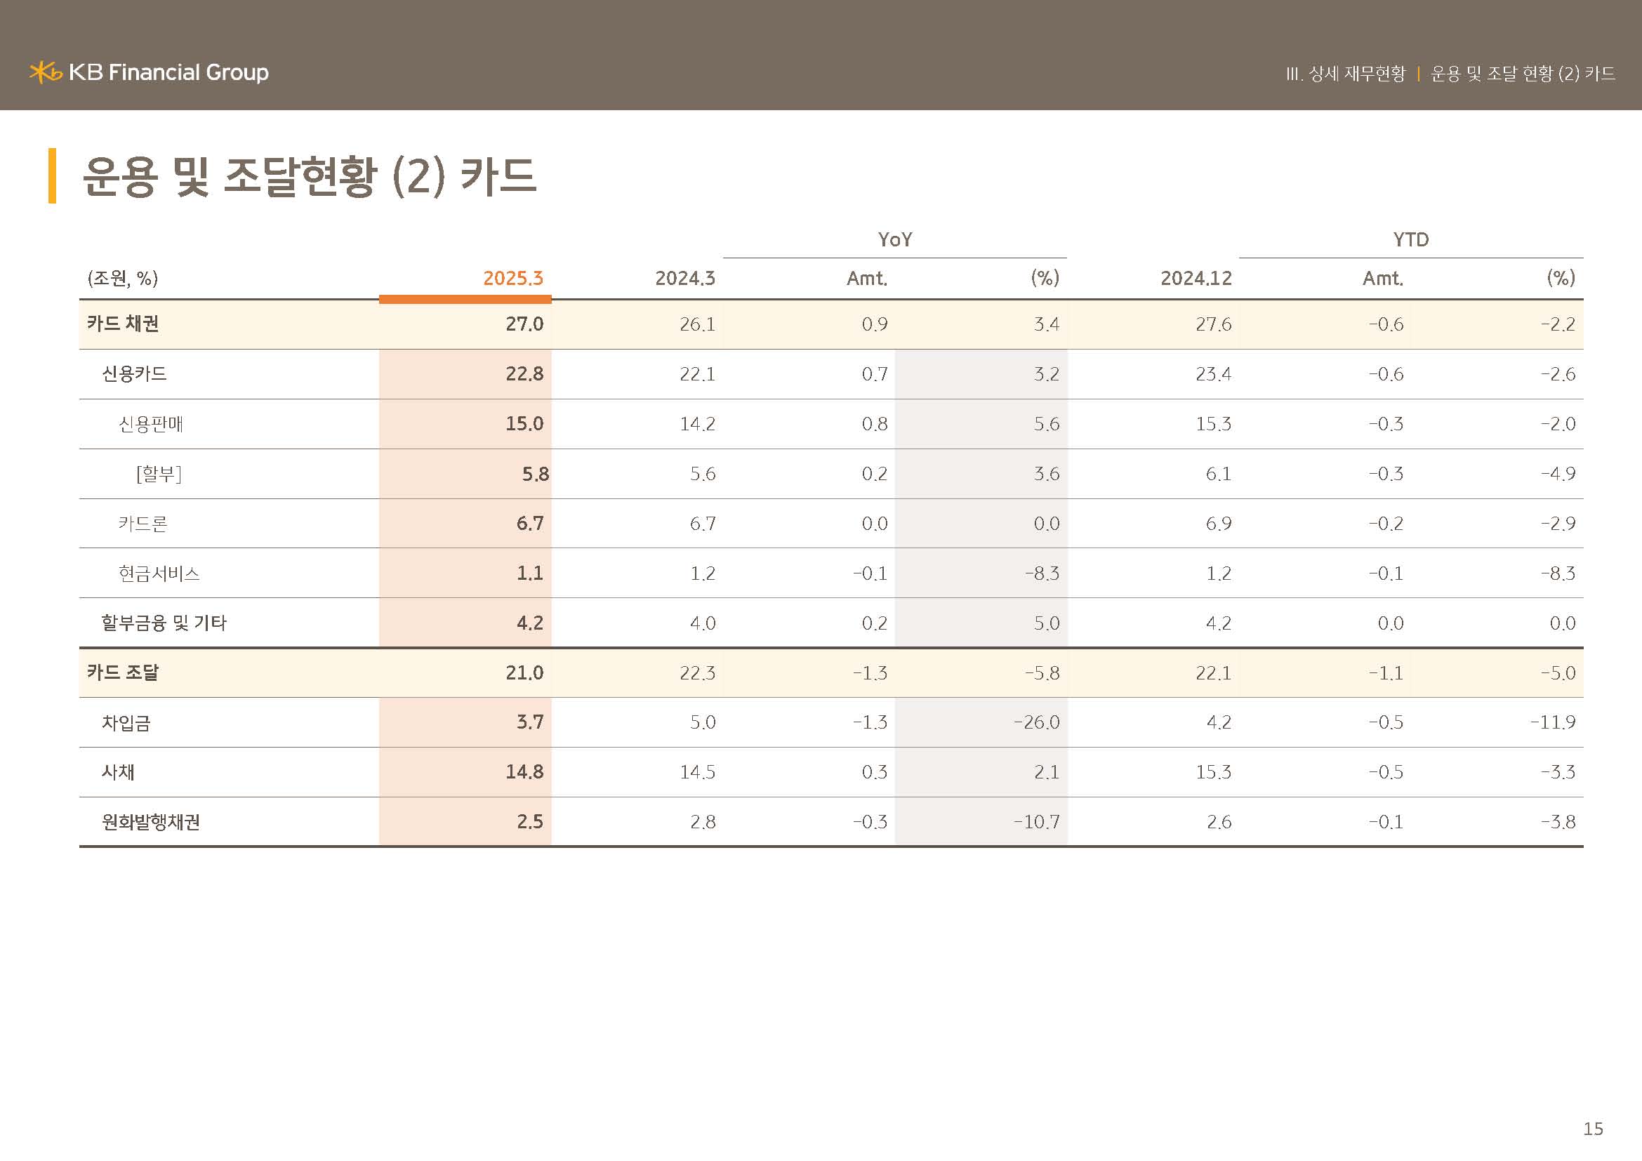
Task: Click the 14.8 value in 사채 row
Action: coord(524,772)
